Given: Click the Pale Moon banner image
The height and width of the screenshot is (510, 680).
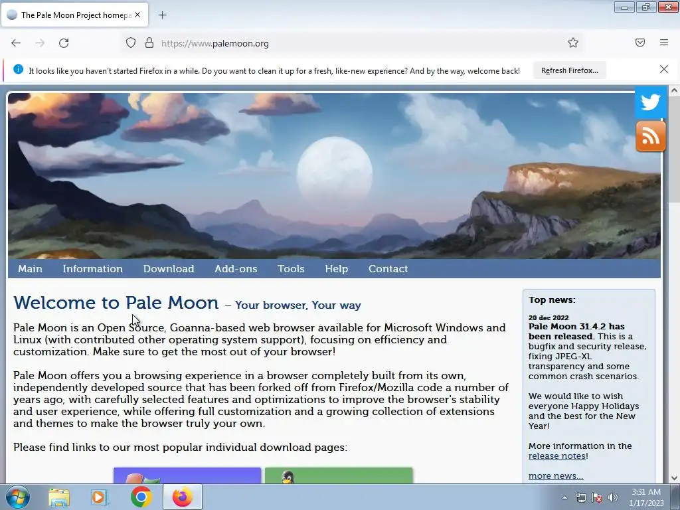Looking at the screenshot, I should pyautogui.click(x=334, y=175).
